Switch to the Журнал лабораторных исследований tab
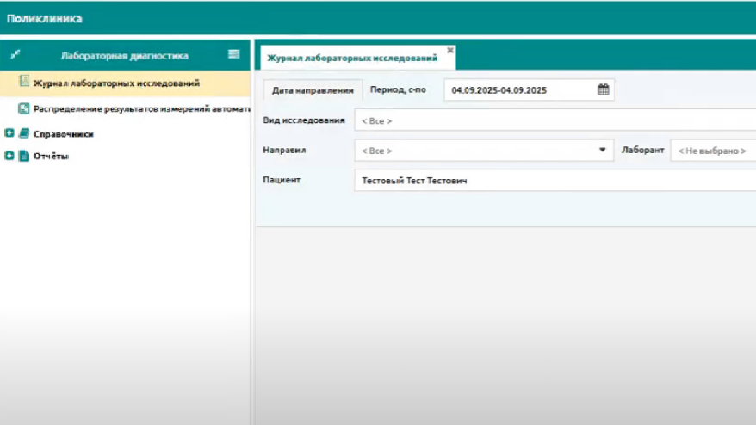 click(351, 58)
